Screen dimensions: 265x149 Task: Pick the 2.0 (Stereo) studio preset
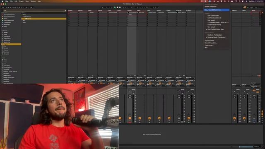point(218,22)
